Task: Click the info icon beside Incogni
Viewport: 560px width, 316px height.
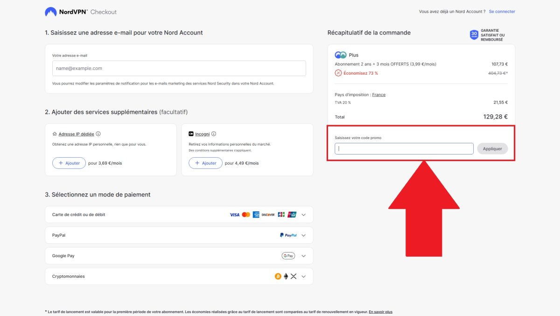Action: tap(214, 134)
